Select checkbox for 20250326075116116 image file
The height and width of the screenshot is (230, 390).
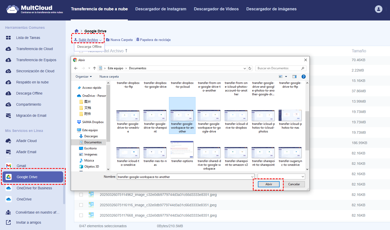point(81,205)
